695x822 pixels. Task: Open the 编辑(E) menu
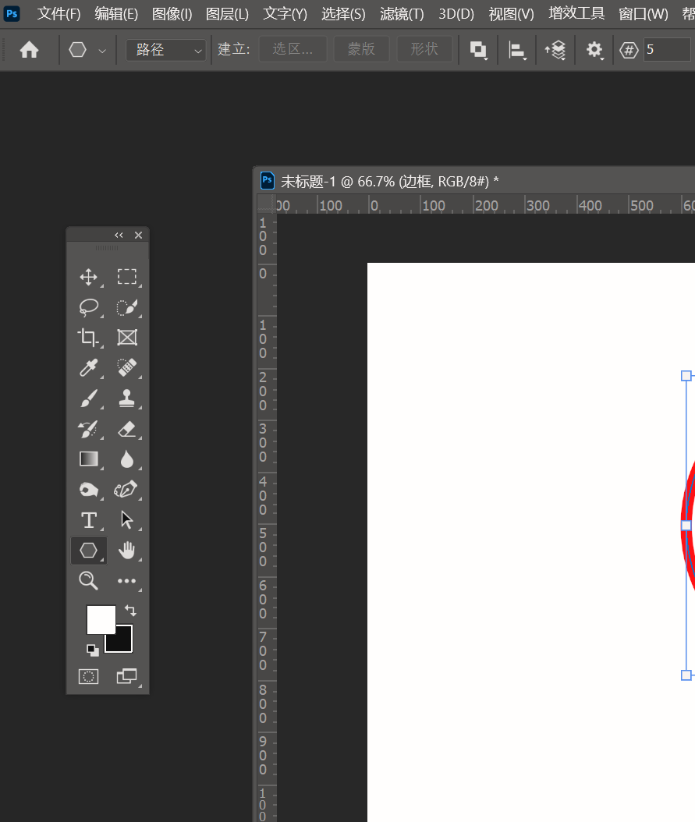(116, 13)
